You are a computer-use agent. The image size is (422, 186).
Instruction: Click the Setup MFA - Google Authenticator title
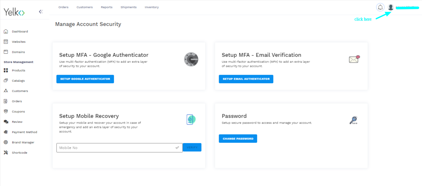[x=104, y=55]
